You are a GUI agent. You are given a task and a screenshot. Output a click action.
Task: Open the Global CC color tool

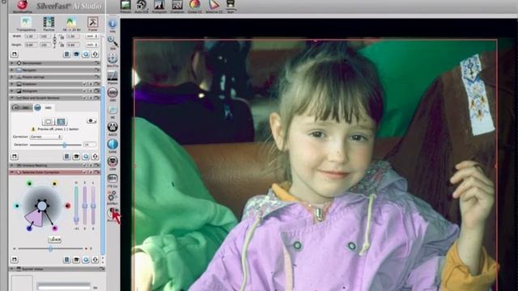pos(194,6)
